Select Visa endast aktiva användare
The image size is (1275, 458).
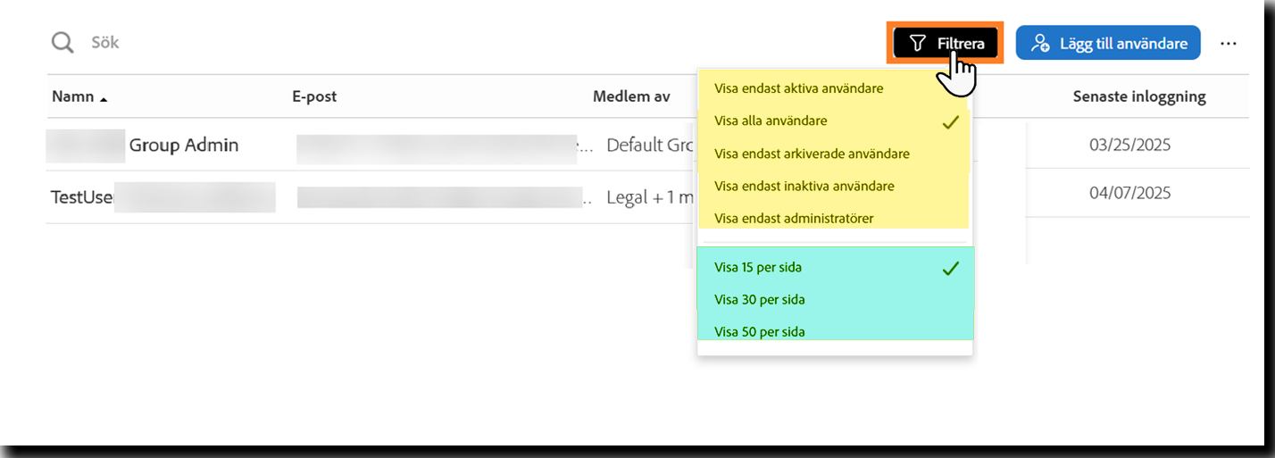pos(798,88)
